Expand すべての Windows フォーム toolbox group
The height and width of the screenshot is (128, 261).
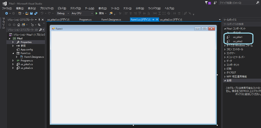pyautogui.click(x=225, y=46)
